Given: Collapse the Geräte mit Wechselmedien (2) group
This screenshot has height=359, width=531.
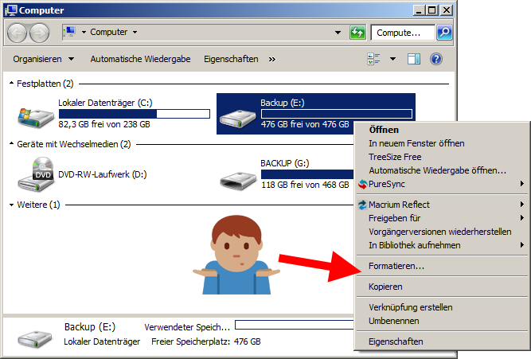Looking at the screenshot, I should tap(11, 143).
